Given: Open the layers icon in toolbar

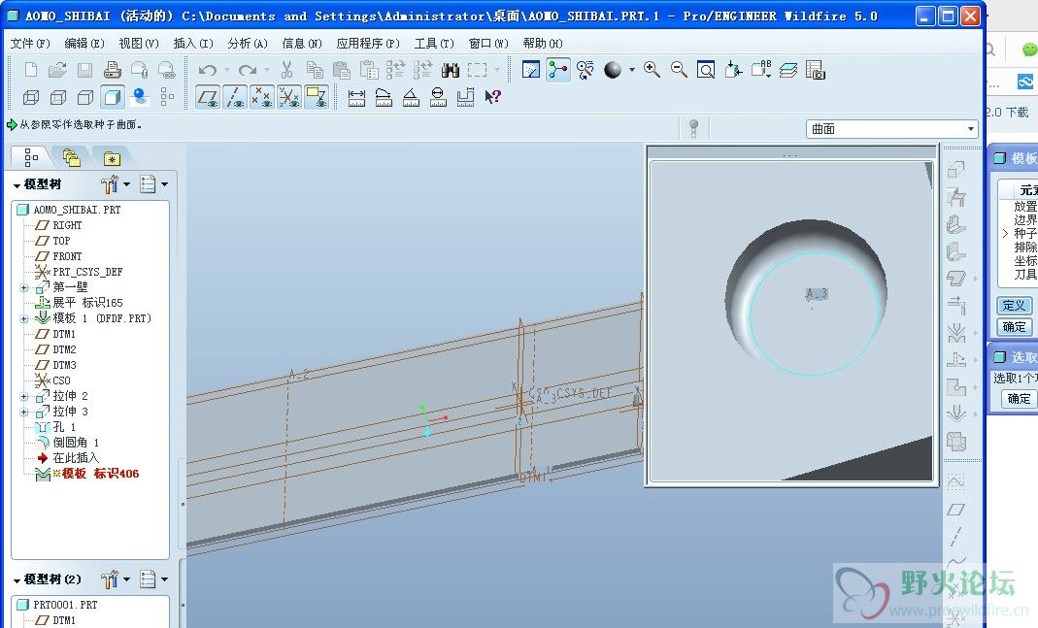Looking at the screenshot, I should coord(787,70).
